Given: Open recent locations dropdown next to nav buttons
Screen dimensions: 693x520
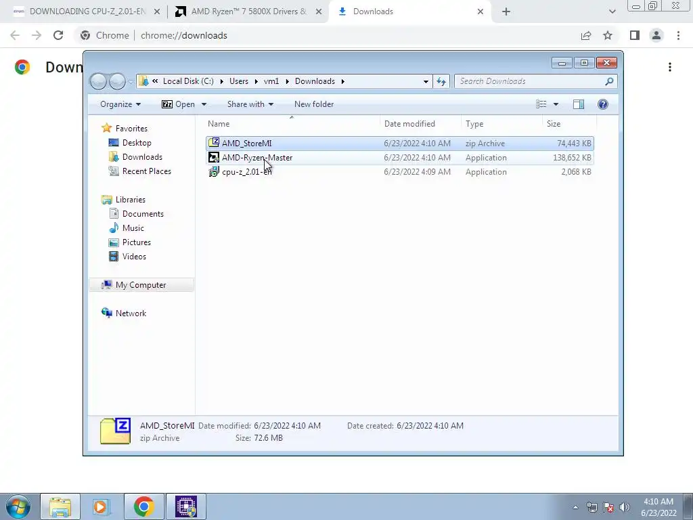Looking at the screenshot, I should (131, 81).
